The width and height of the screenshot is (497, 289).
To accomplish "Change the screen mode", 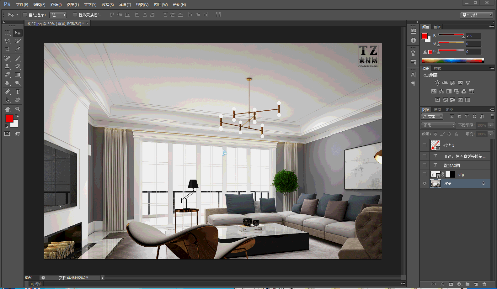I will pyautogui.click(x=18, y=134).
